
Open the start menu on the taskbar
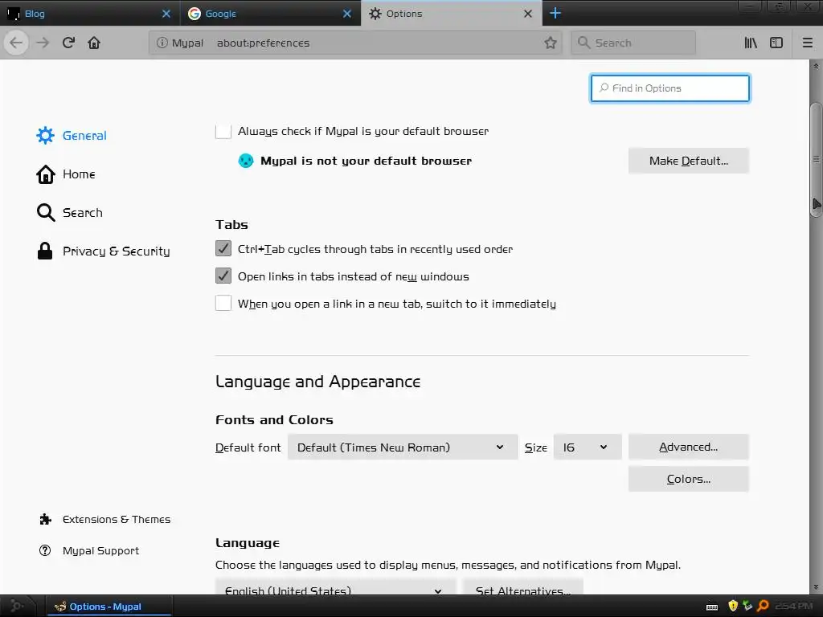(17, 606)
